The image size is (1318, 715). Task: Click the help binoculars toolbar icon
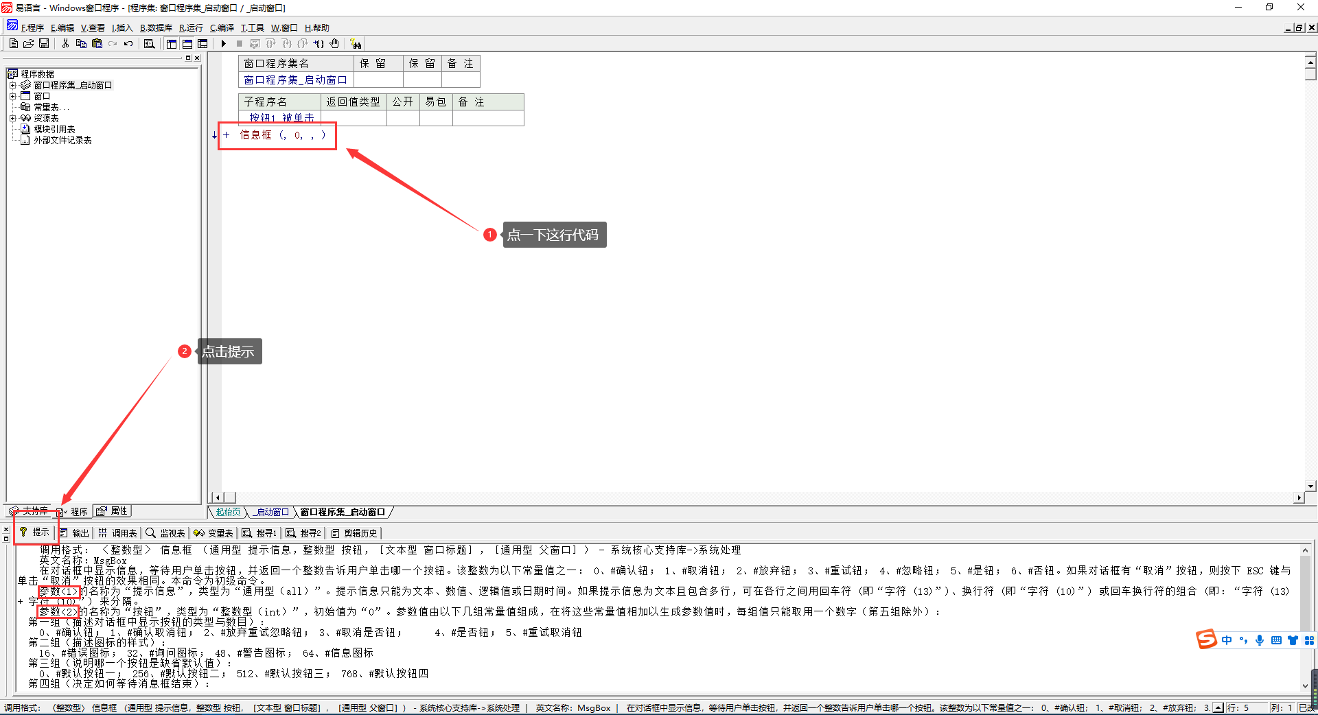coord(356,43)
